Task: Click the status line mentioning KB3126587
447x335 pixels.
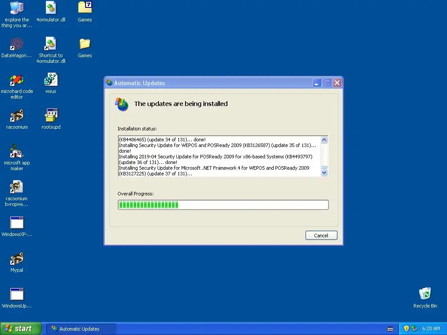Action: 217,145
